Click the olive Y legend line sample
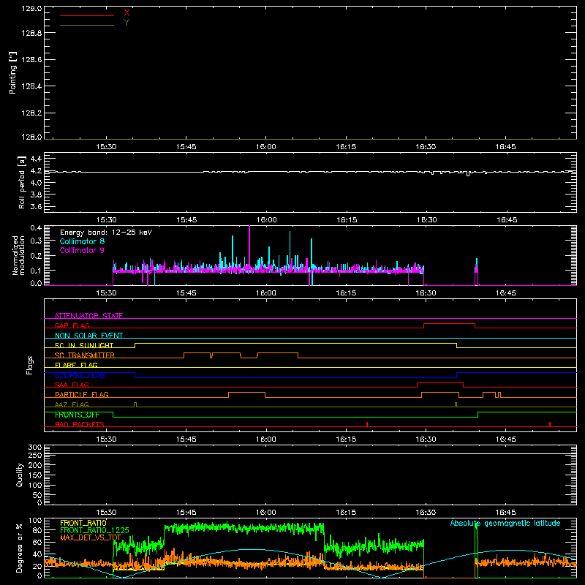The image size is (585, 585). tap(87, 25)
